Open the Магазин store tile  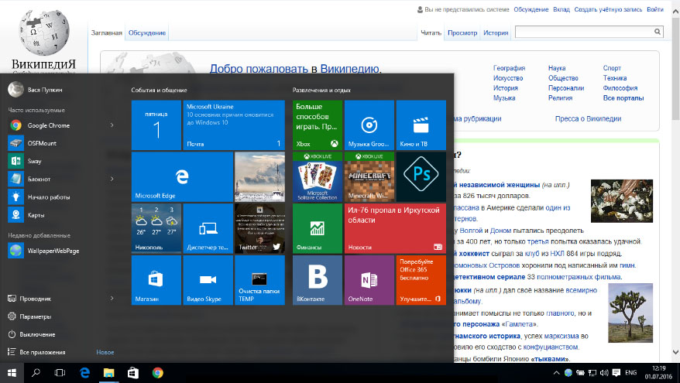(156, 280)
